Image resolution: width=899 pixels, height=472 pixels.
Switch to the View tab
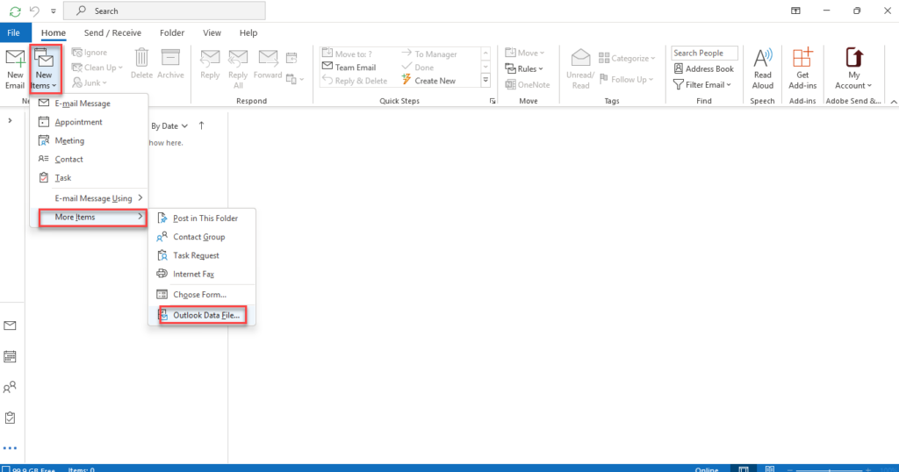(x=212, y=32)
